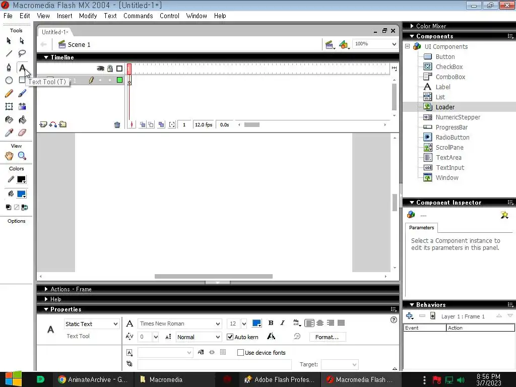Align text left in Properties
Viewport: 516px width, 387px height.
(x=309, y=323)
